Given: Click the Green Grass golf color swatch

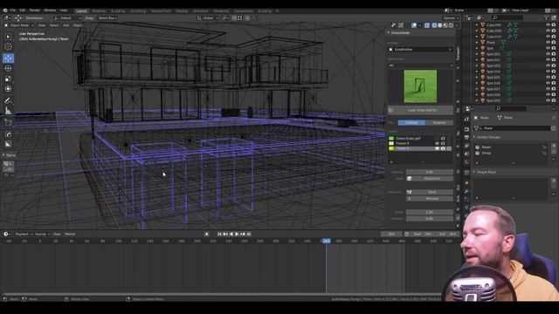Looking at the screenshot, I should (391, 138).
